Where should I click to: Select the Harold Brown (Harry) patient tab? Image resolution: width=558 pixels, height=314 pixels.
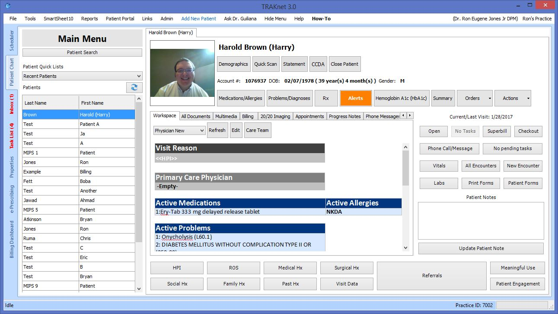point(172,32)
